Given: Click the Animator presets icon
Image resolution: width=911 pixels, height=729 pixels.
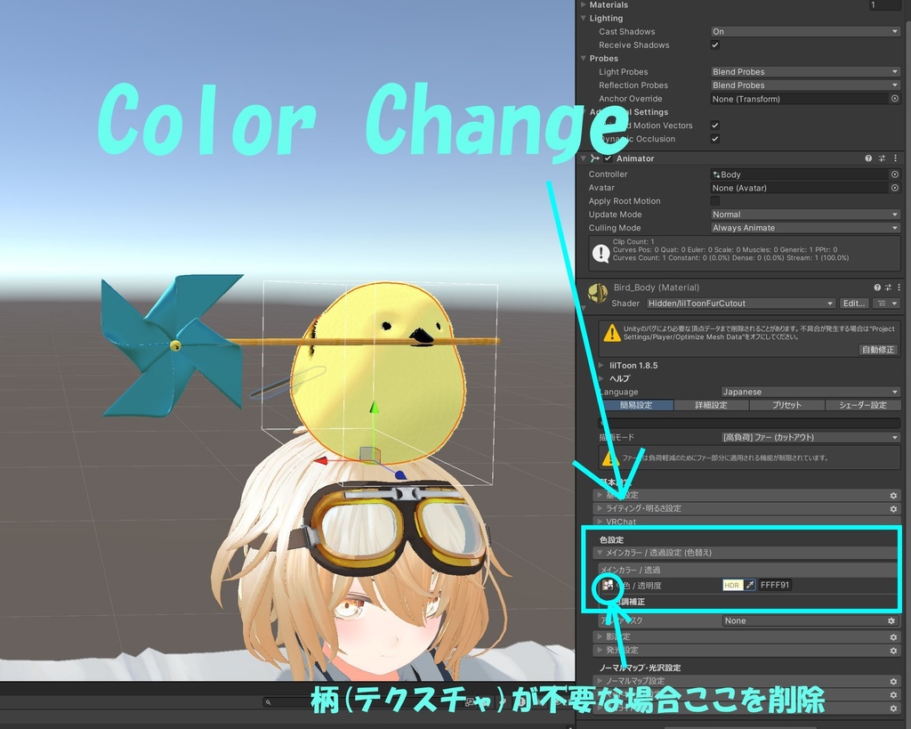Looking at the screenshot, I should (x=882, y=158).
